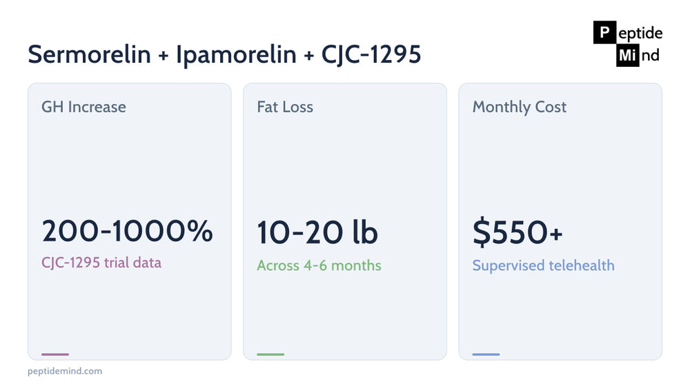Click the 10-20 lb value
Screen dimensions: 690x388
tap(317, 232)
